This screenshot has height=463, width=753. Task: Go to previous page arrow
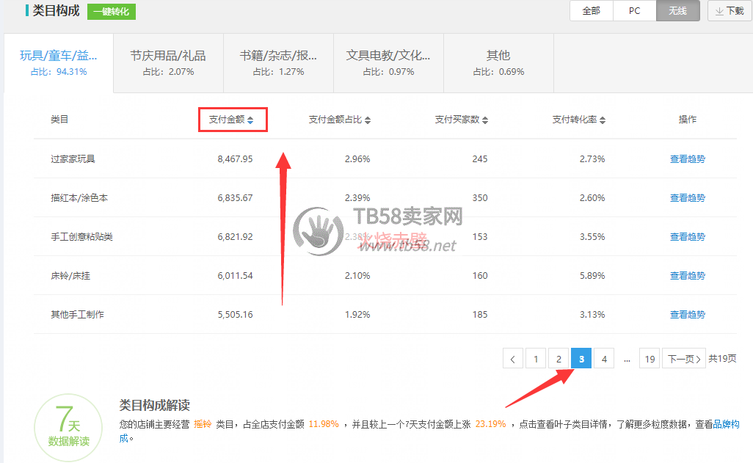(x=512, y=359)
